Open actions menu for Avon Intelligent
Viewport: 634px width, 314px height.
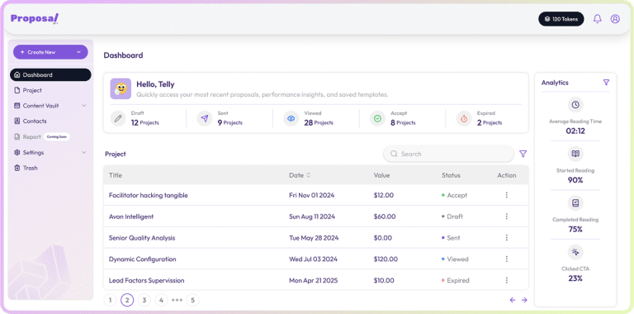pyautogui.click(x=506, y=216)
